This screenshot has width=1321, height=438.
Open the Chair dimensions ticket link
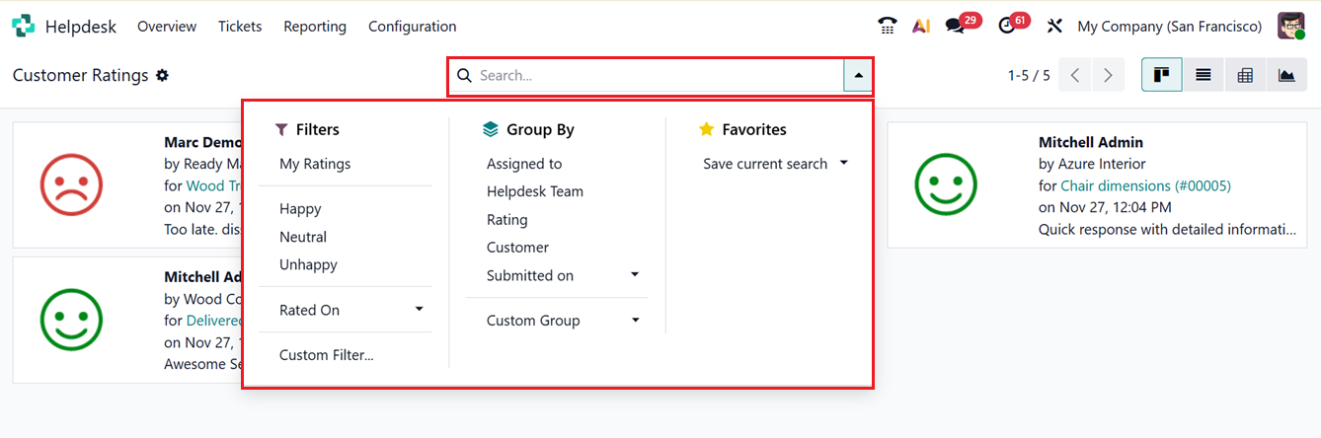1145,185
